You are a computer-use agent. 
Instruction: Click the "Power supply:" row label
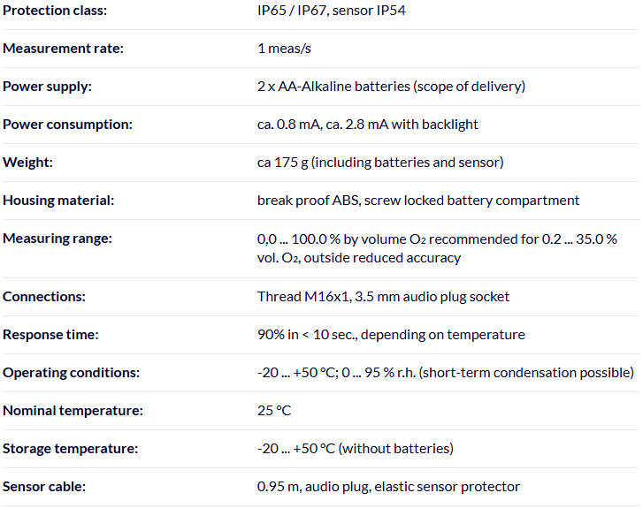[47, 87]
